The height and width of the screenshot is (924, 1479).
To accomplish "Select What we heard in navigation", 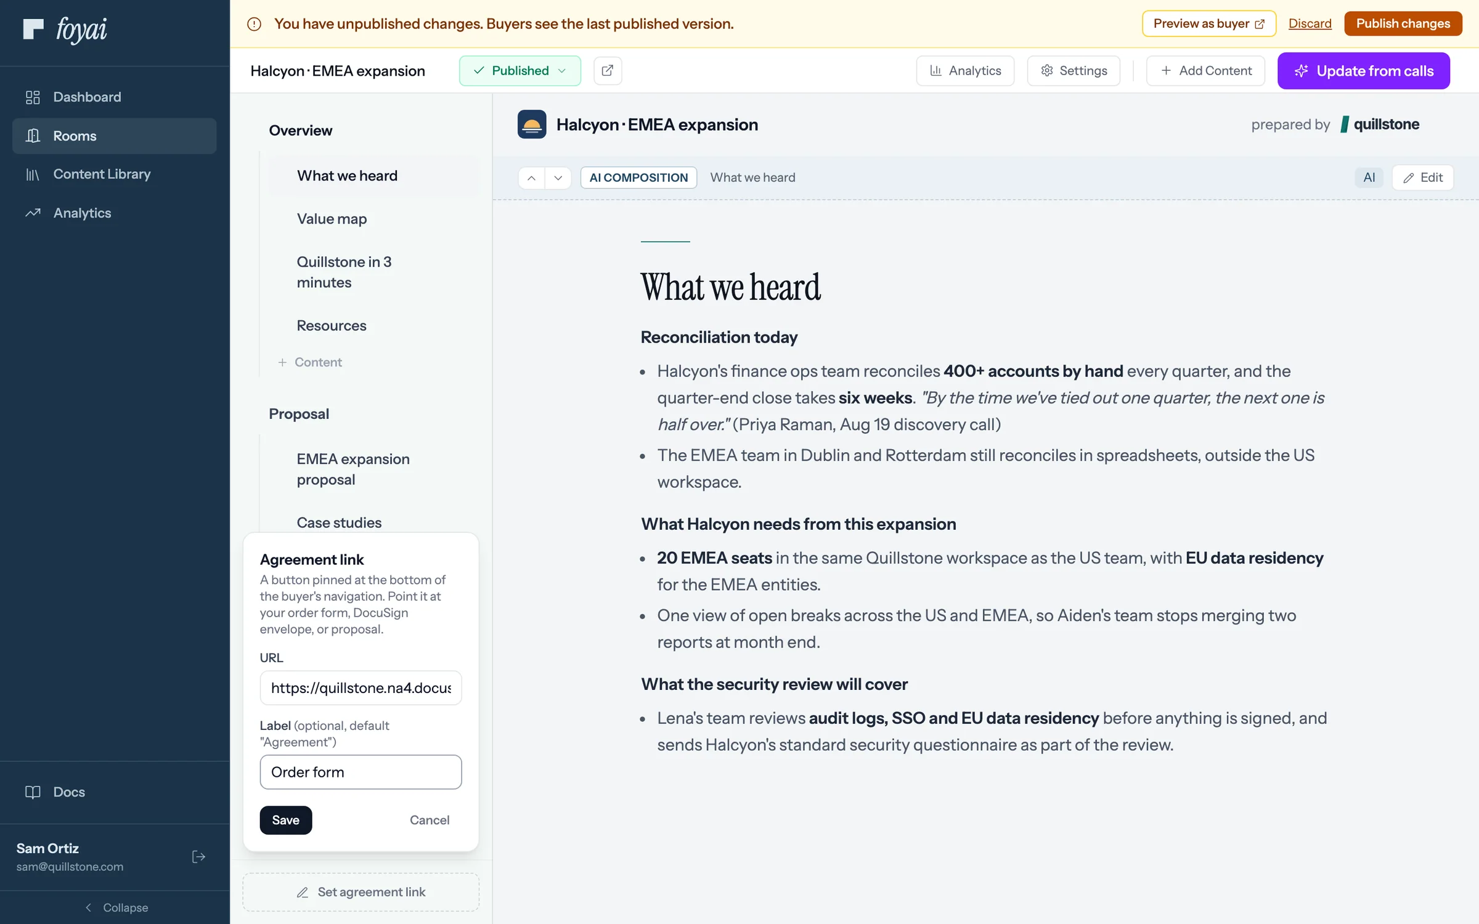I will [x=374, y=176].
